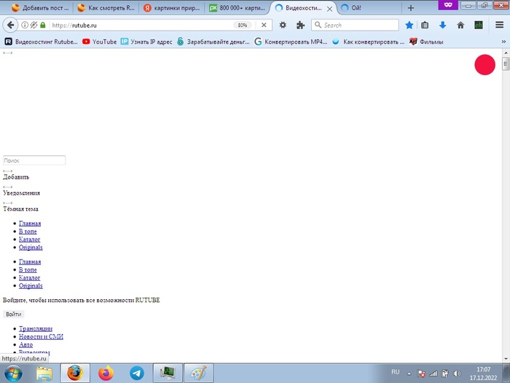Click the 'Уведомления' text
Screen dimensions: 510x383
[21, 193]
